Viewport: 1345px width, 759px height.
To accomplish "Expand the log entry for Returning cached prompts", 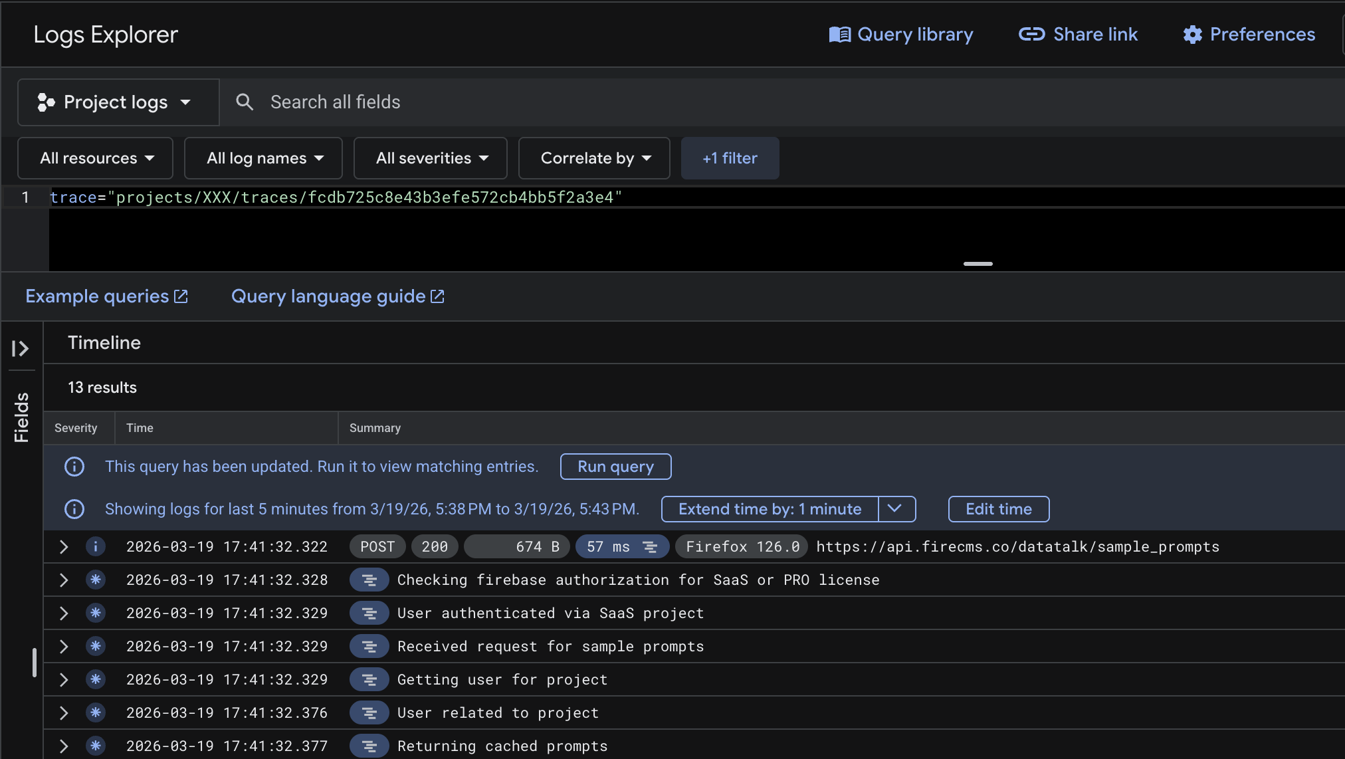I will pyautogui.click(x=63, y=746).
